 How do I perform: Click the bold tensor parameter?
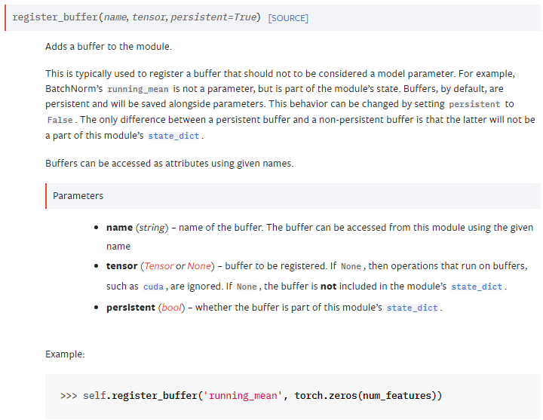[x=122, y=266]
